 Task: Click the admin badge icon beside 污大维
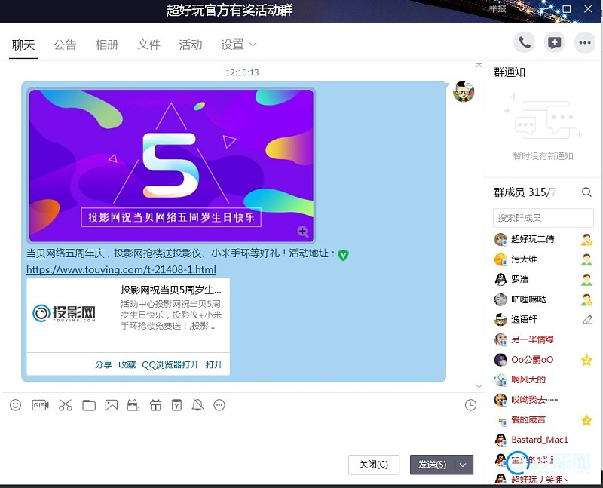click(586, 259)
